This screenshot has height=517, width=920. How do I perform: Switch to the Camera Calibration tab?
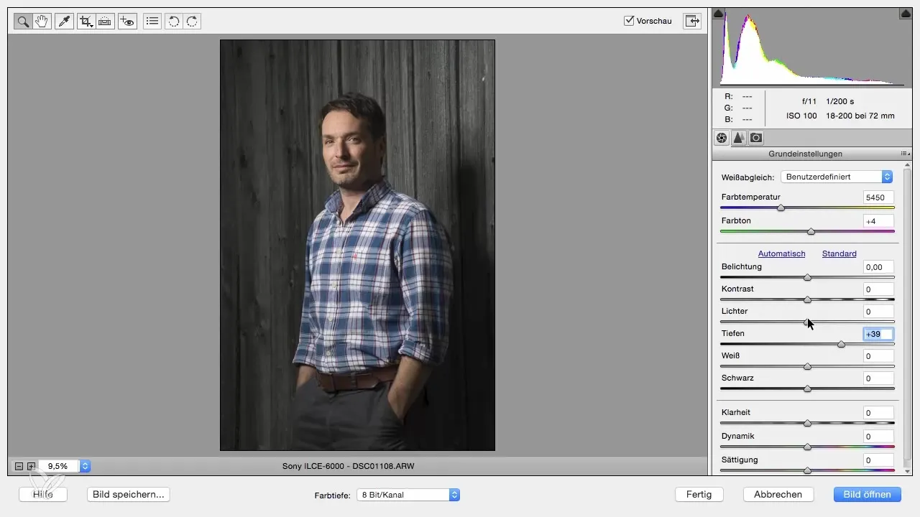pyautogui.click(x=756, y=138)
